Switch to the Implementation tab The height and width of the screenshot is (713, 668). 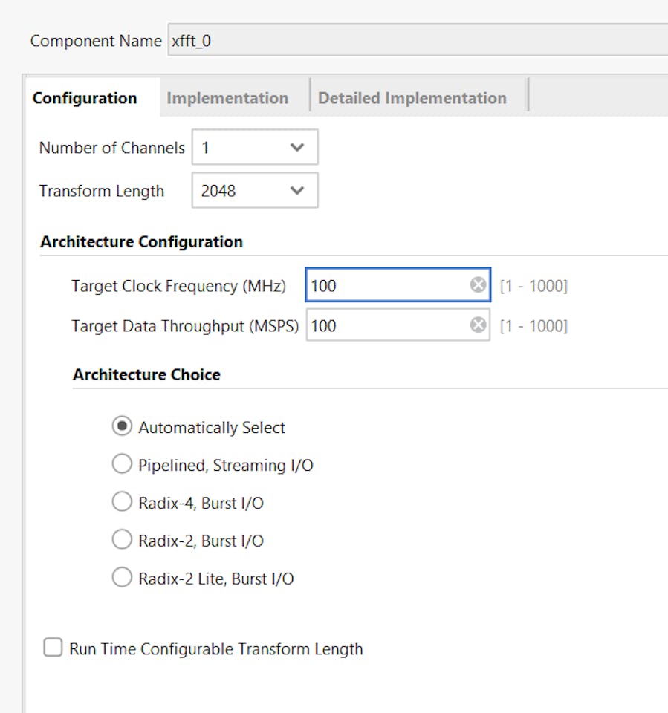(227, 98)
